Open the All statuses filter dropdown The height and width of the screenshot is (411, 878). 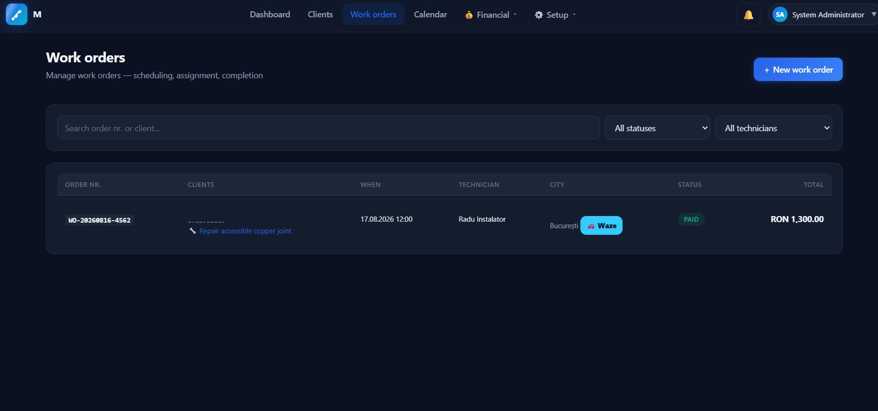(x=657, y=128)
